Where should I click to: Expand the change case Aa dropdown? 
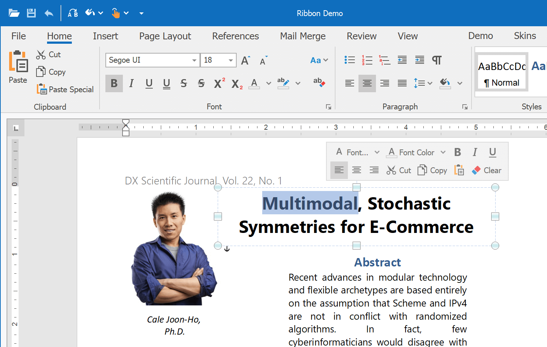tap(319, 60)
